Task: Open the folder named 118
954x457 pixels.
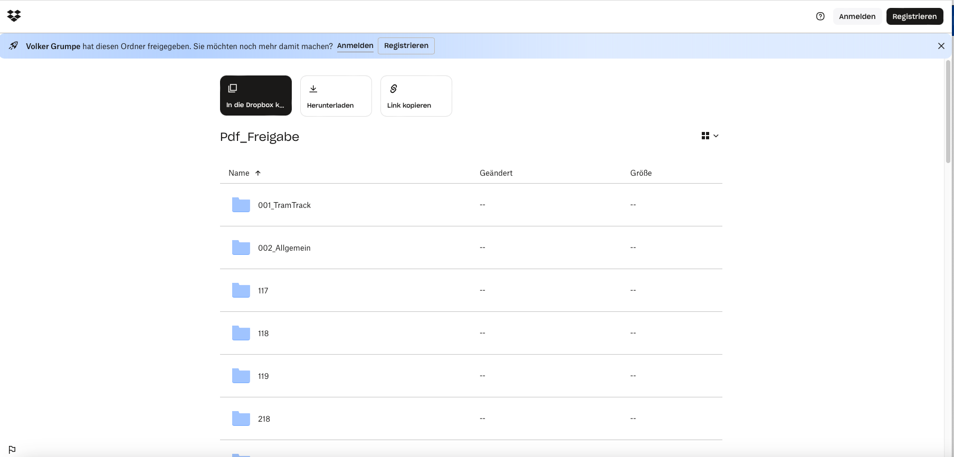Action: (x=263, y=334)
